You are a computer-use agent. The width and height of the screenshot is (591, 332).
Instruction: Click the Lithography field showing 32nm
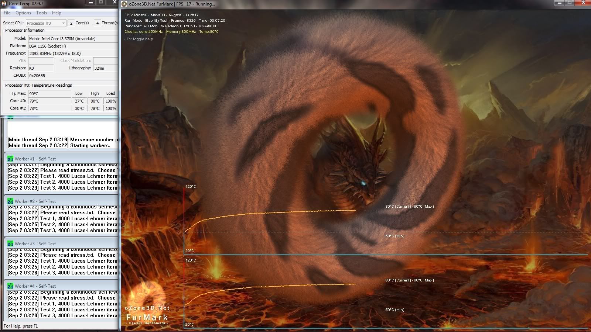tap(106, 68)
